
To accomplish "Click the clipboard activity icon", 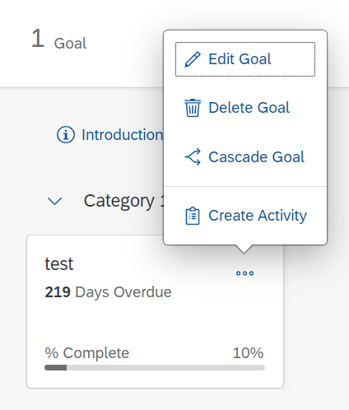I will (x=193, y=216).
